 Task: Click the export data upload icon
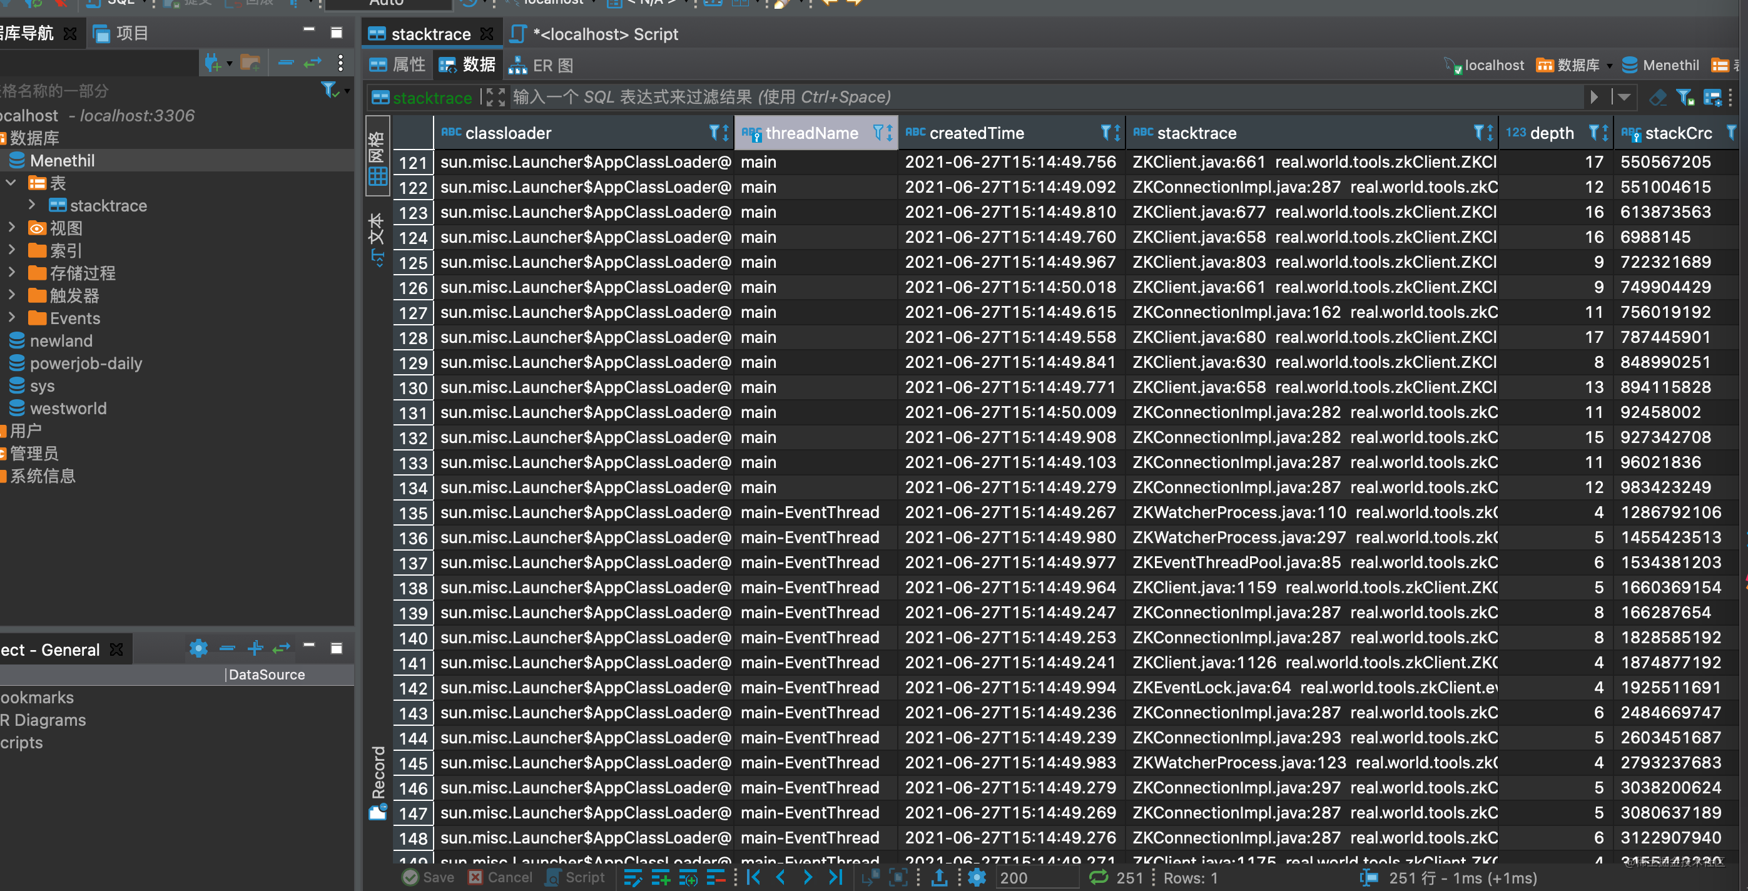click(940, 877)
